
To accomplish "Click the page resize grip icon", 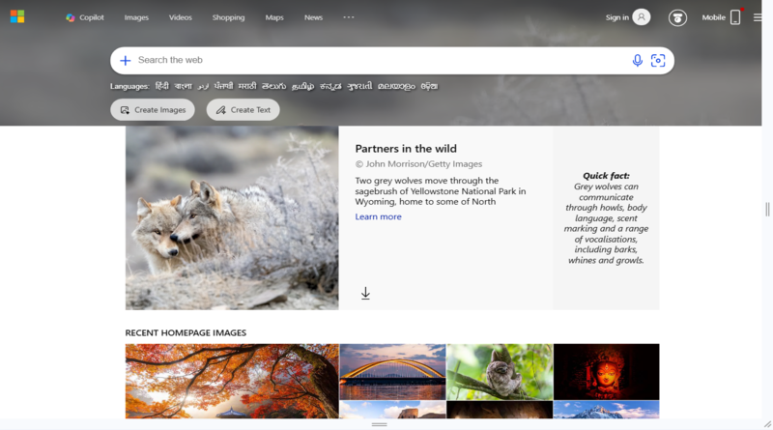I will coord(767,424).
